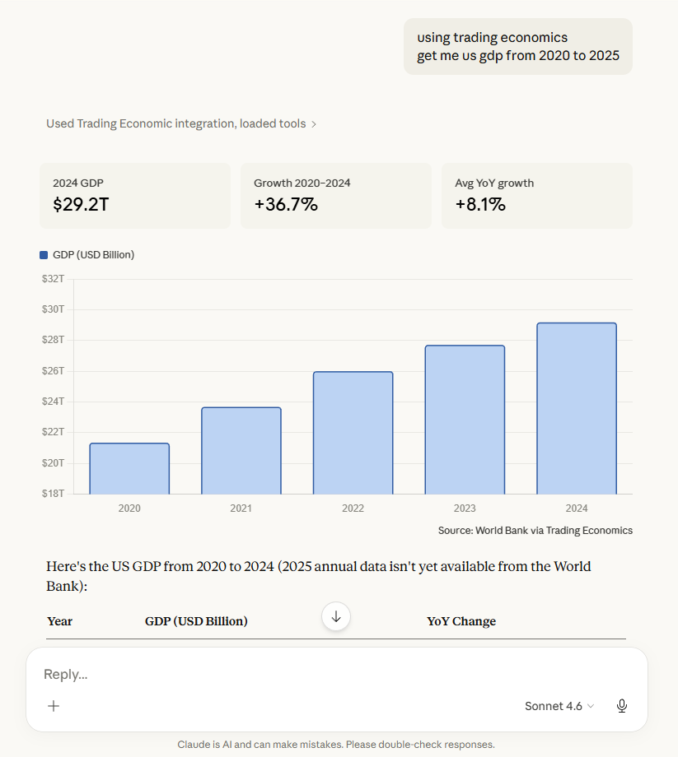Select the Growth 2020–2024 stat card

[x=336, y=196]
